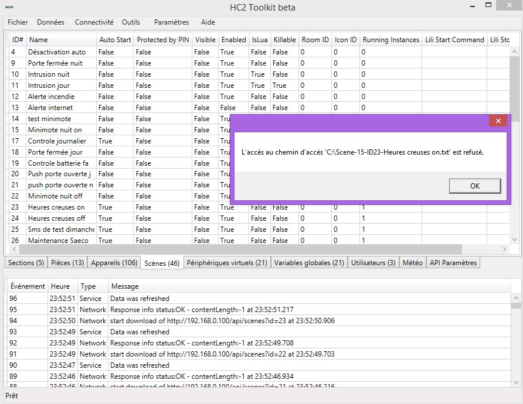Select the 'Alerte incendie' scene
The width and height of the screenshot is (523, 404).
point(260,96)
